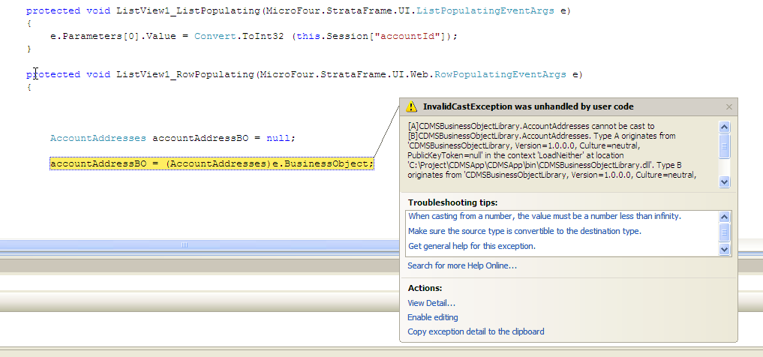Screen dimensions: 763x357
Task: Copy exception detail to the clipboard
Action: pyautogui.click(x=476, y=331)
